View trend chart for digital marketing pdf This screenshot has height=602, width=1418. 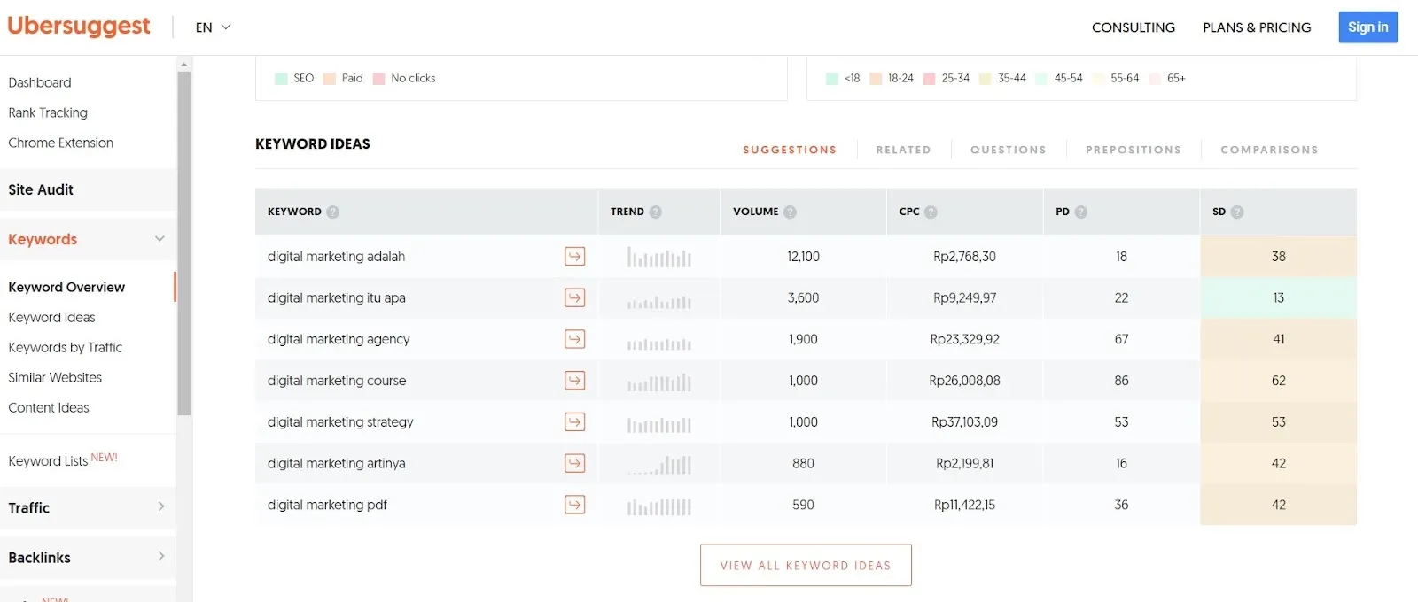pyautogui.click(x=659, y=507)
